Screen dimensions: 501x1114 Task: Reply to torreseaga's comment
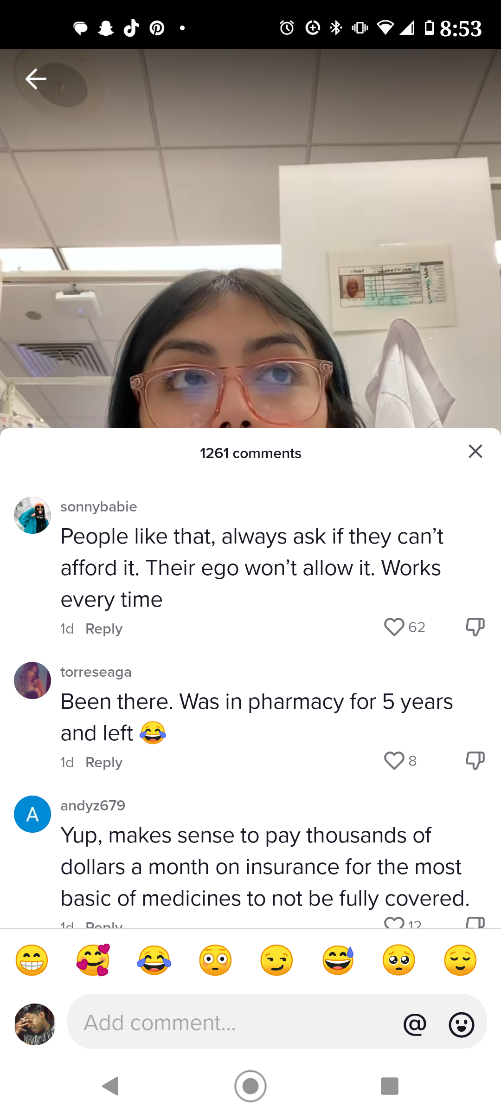(x=104, y=763)
